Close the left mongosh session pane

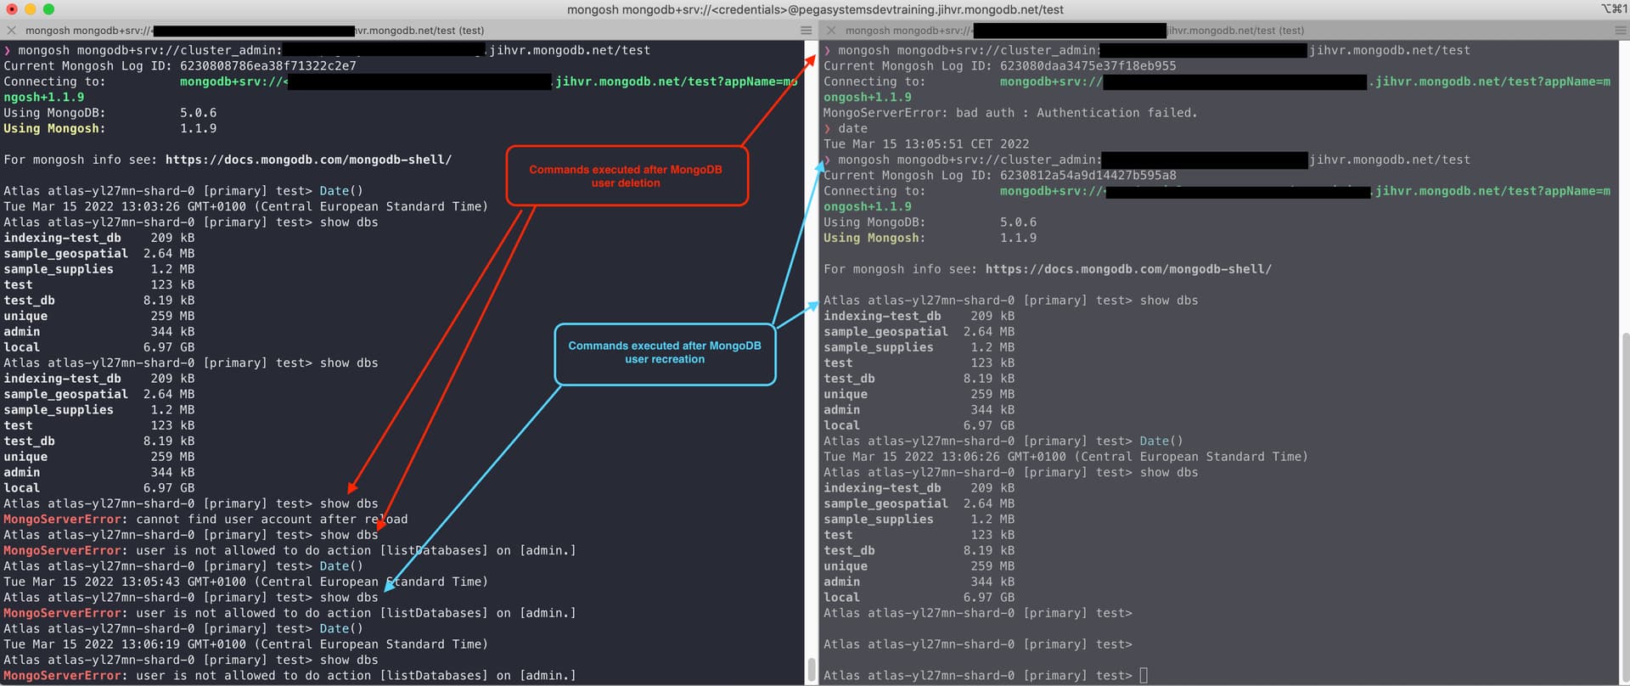pos(11,31)
